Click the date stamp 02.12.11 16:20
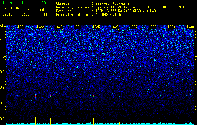This screenshot has width=197, height=125. pyautogui.click(x=16, y=14)
